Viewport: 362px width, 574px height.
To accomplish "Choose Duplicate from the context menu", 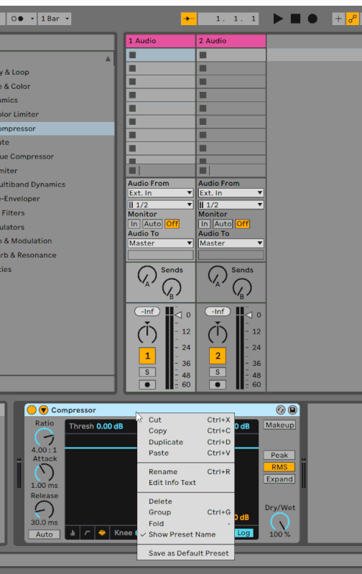I will (186, 442).
